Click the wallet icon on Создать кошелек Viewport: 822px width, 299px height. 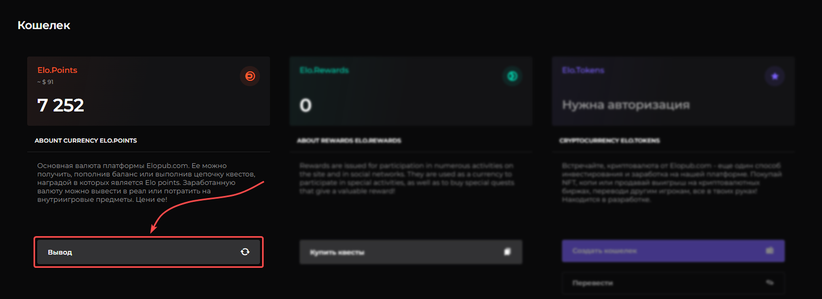coord(769,251)
